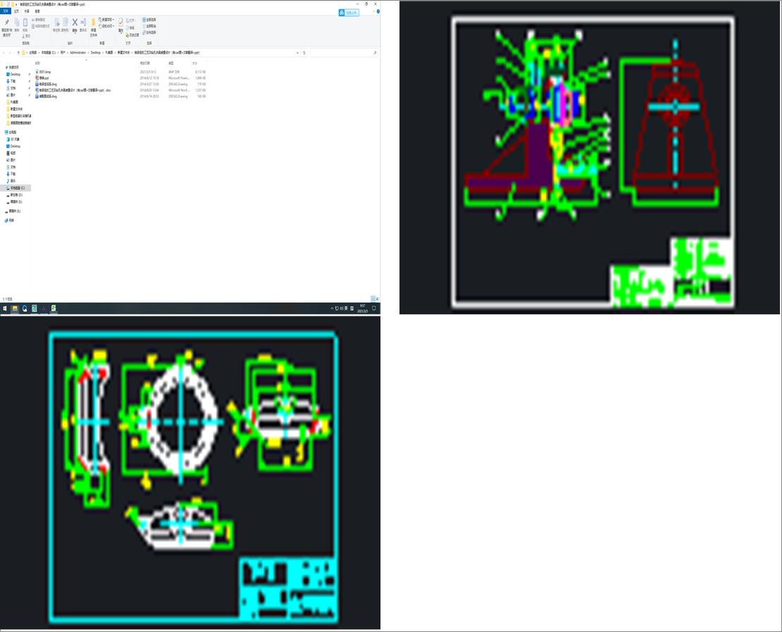Open the address bar history dropdown

click(298, 52)
